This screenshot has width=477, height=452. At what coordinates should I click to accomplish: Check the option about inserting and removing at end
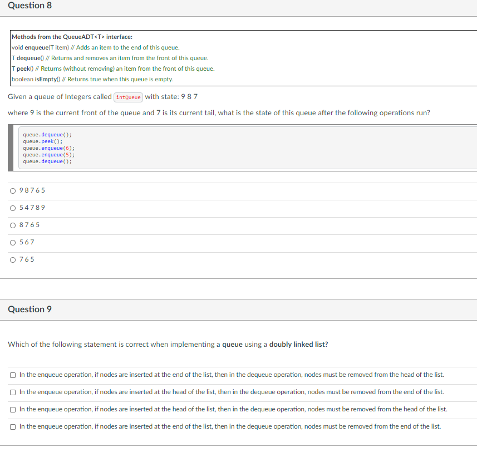(12, 426)
